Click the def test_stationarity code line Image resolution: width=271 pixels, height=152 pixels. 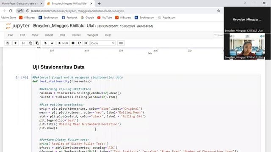(x=62, y=81)
